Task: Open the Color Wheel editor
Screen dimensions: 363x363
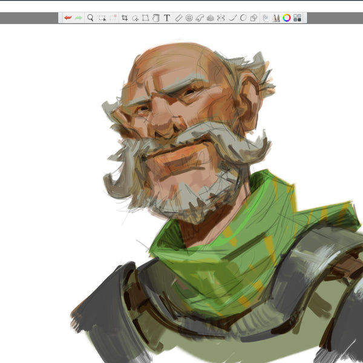Action: [x=286, y=18]
